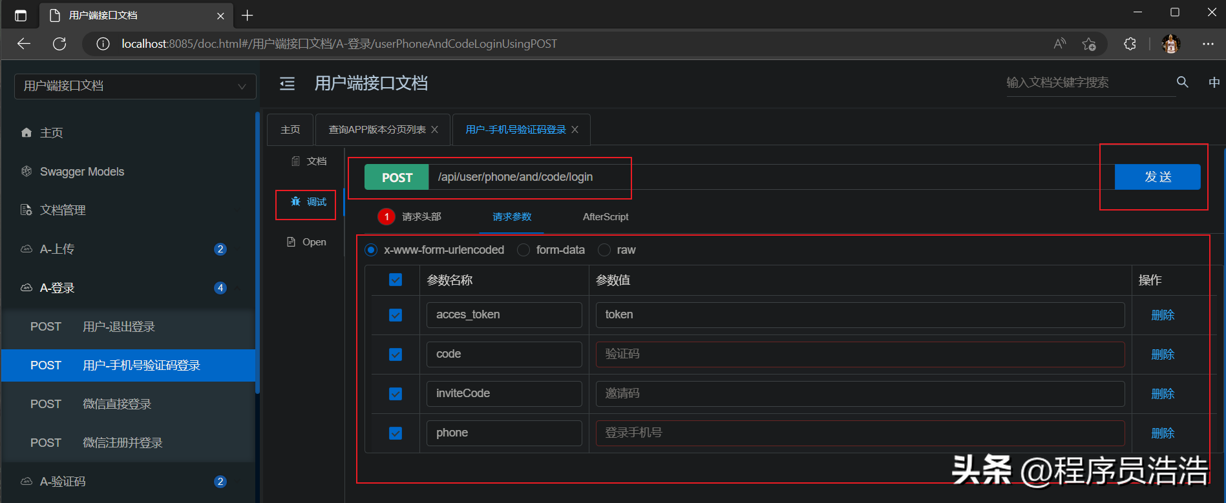
Task: Open the 文档 side tab
Action: point(309,161)
